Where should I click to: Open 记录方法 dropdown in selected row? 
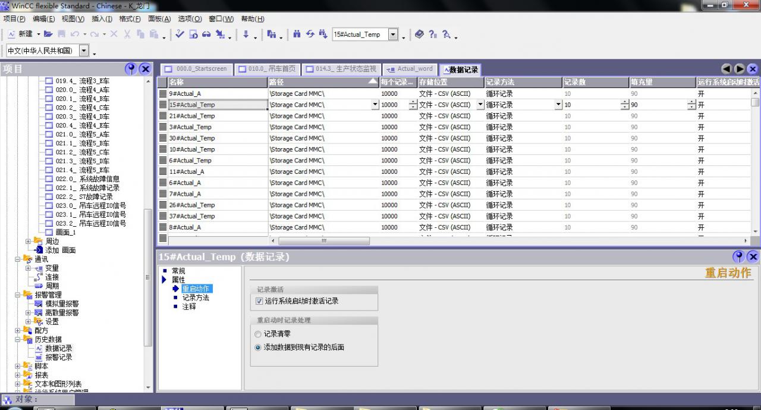point(558,105)
